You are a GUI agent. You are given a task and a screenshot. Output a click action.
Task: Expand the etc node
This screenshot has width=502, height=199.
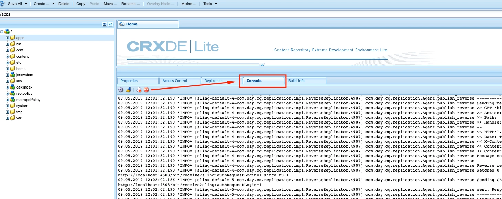point(8,62)
